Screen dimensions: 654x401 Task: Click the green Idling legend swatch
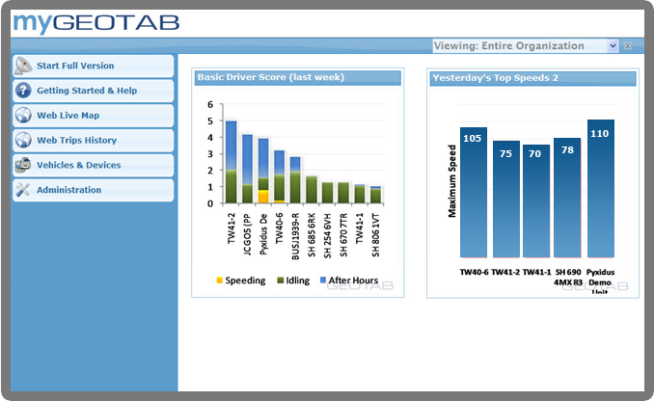click(280, 281)
